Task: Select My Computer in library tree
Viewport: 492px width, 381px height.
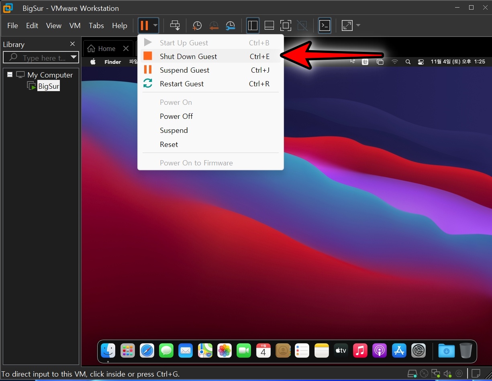Action: click(50, 75)
